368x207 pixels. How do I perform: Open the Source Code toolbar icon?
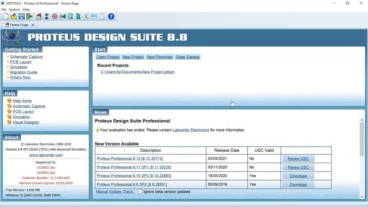coord(94,16)
